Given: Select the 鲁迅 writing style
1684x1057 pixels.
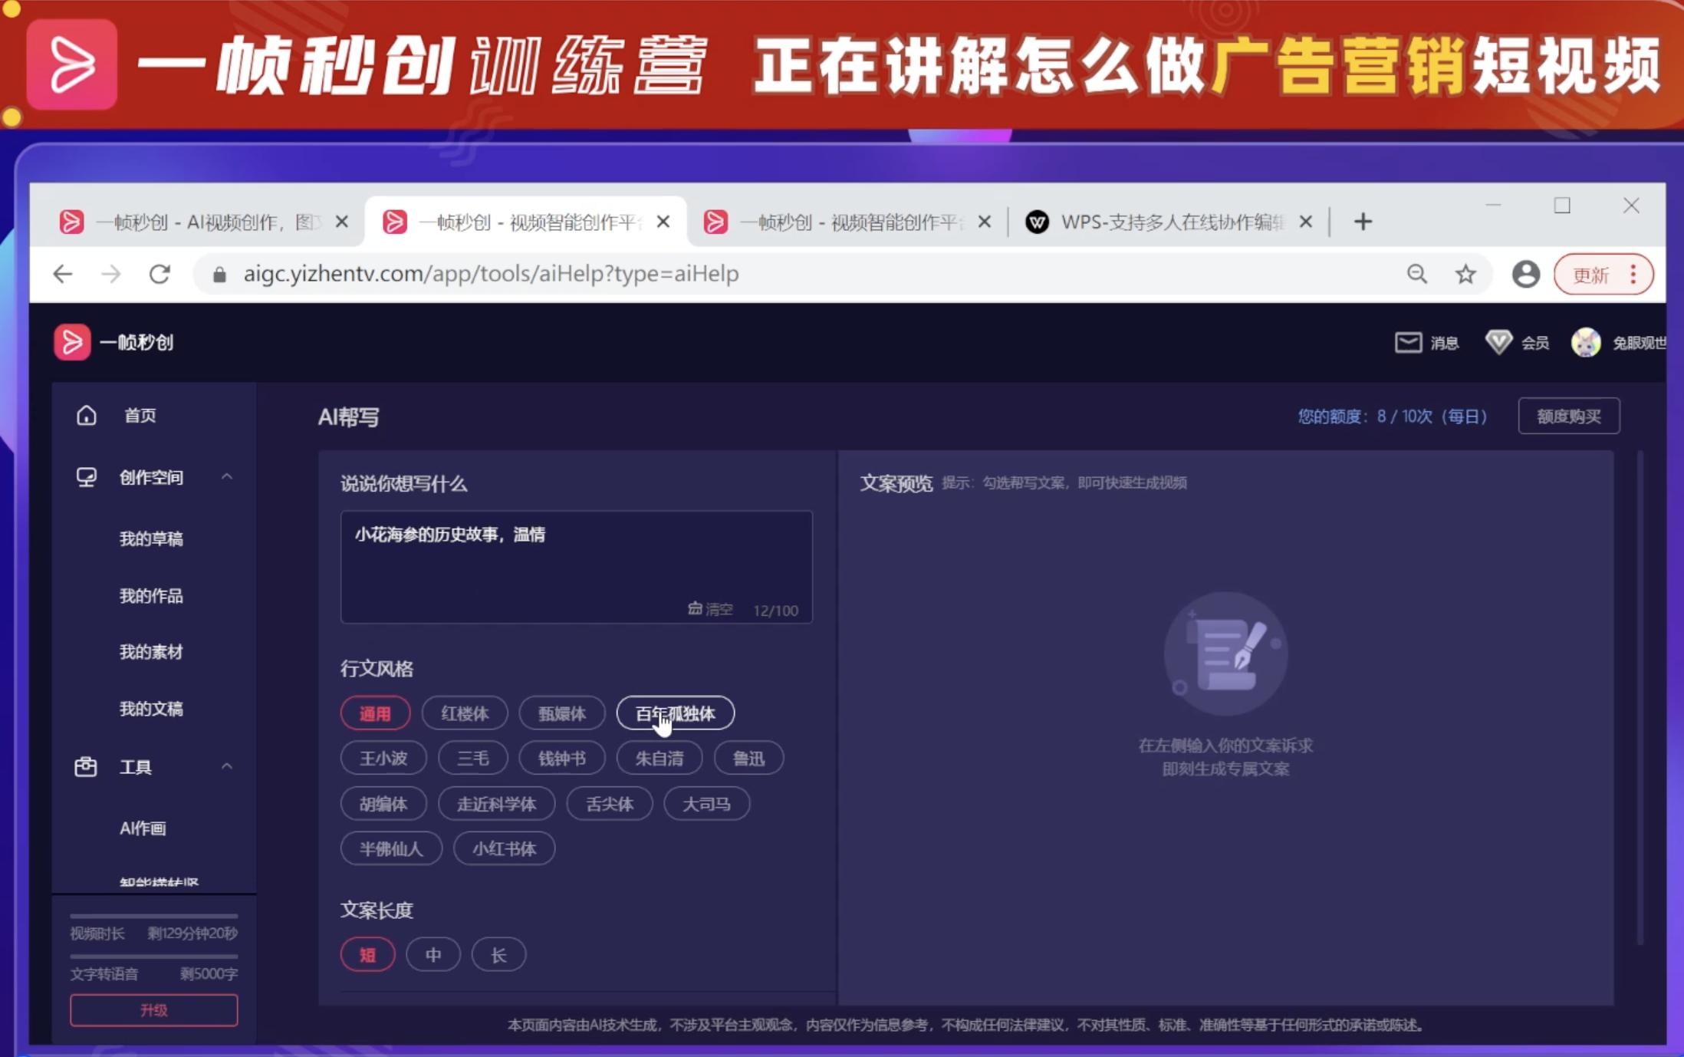Looking at the screenshot, I should pos(748,758).
